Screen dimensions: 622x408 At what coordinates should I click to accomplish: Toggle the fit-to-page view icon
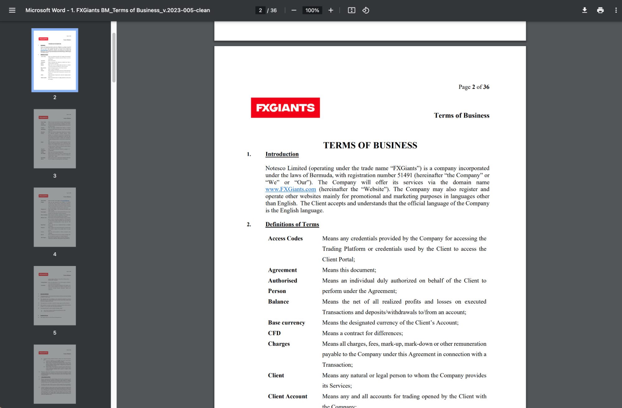click(352, 10)
